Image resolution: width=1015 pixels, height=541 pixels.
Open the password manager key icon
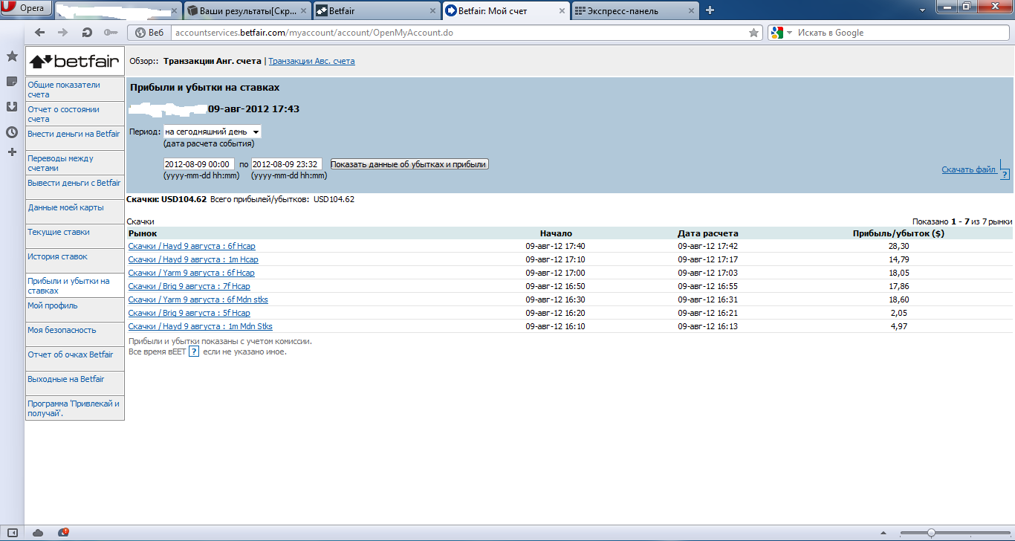tap(111, 33)
